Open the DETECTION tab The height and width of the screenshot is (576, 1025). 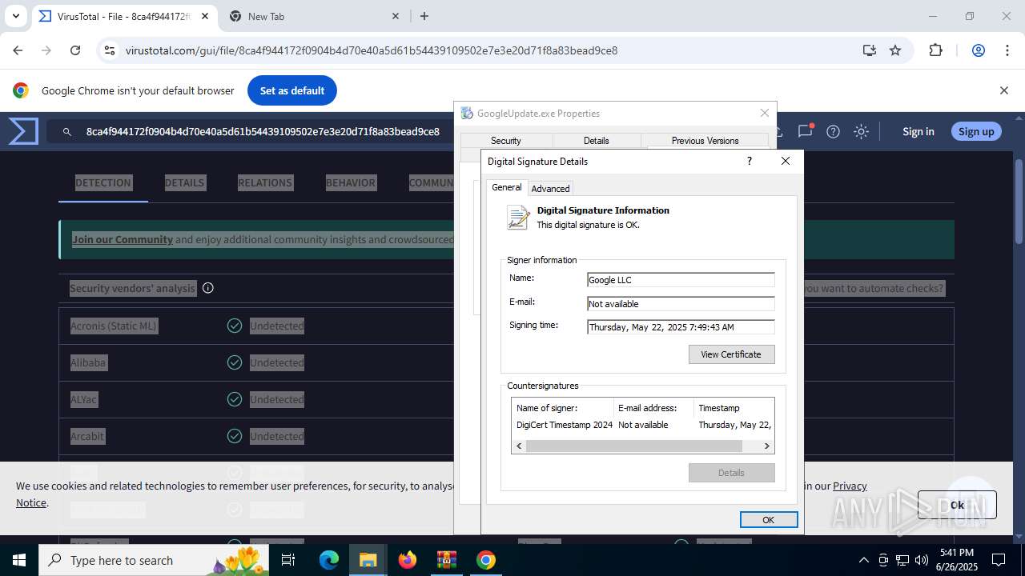click(x=103, y=182)
